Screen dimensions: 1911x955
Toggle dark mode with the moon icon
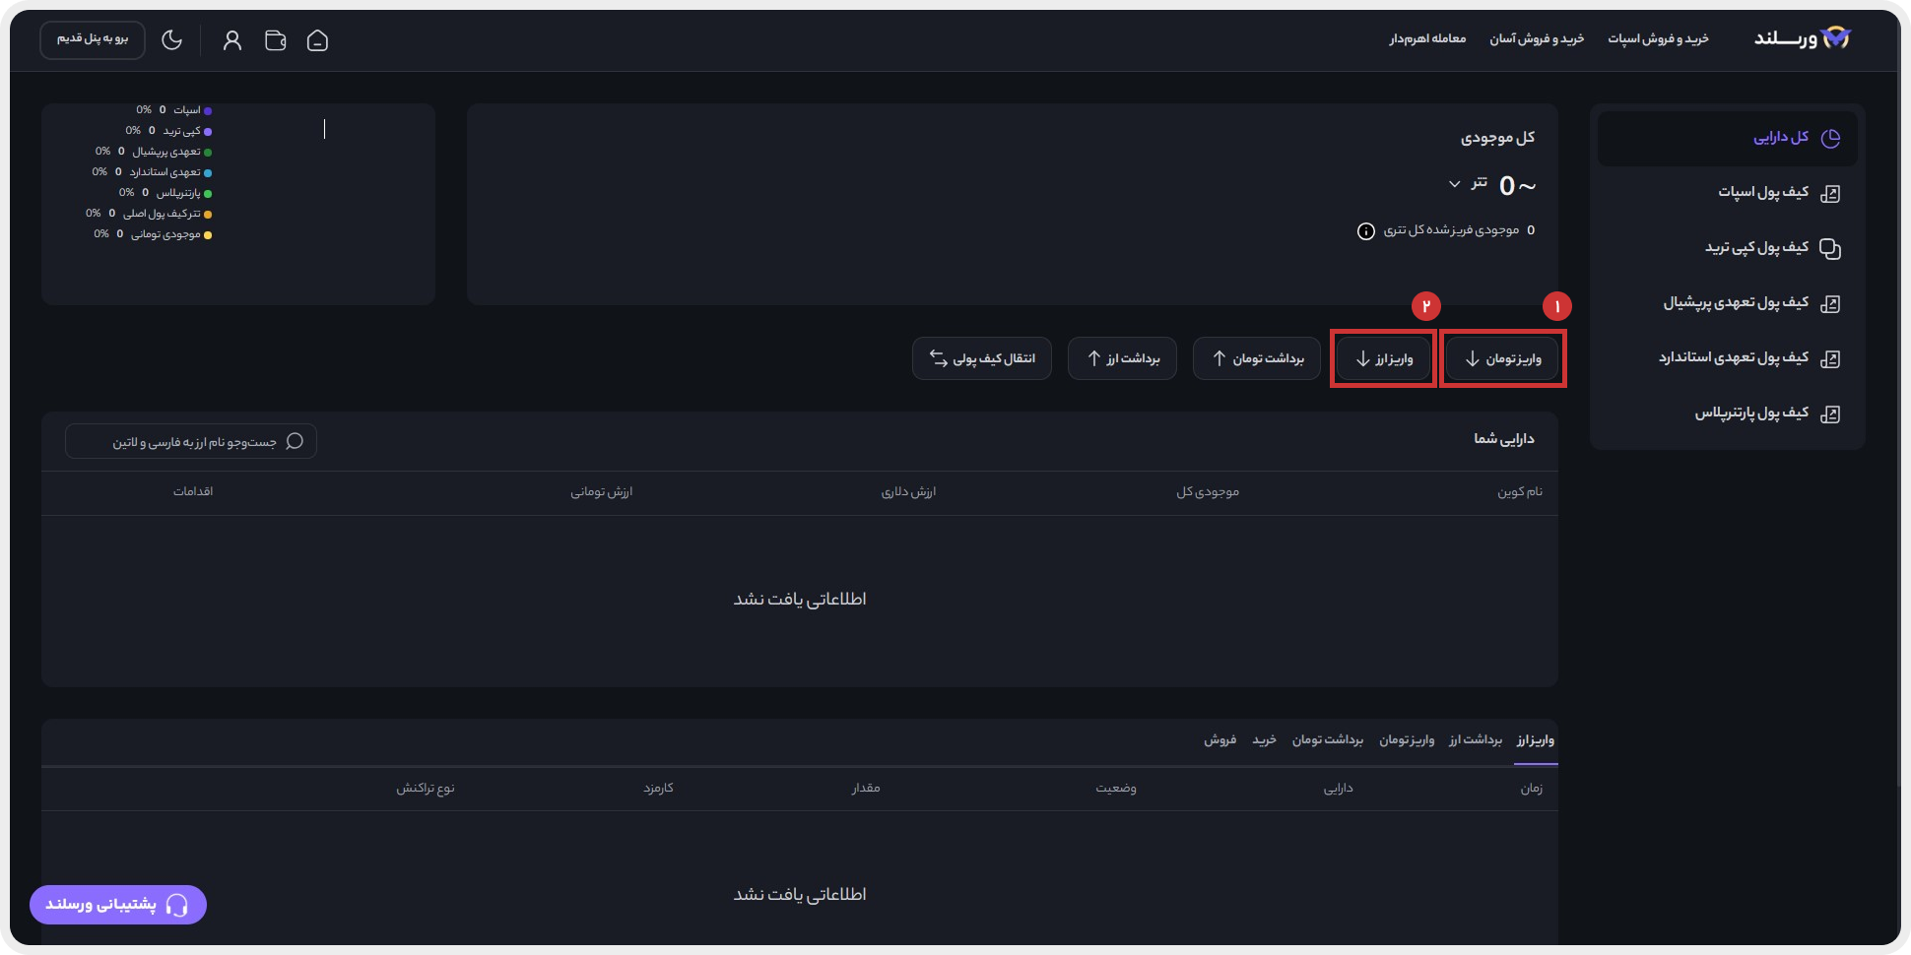click(172, 40)
